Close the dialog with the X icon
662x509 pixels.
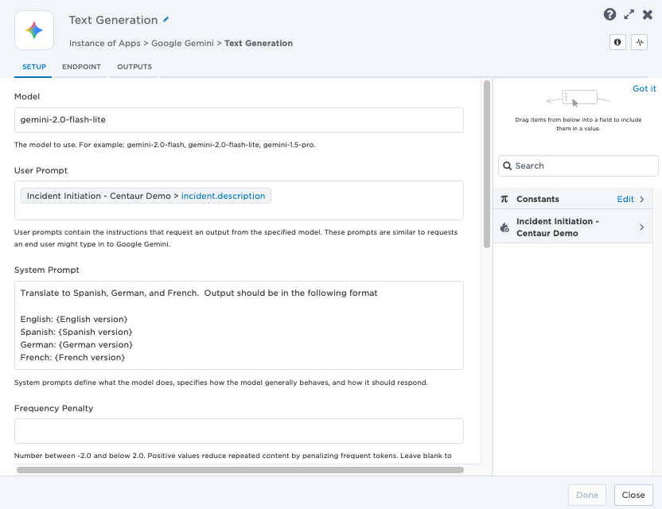pyautogui.click(x=648, y=15)
